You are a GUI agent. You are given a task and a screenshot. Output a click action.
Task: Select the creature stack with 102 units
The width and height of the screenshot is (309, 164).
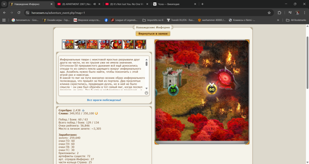tap(92, 44)
